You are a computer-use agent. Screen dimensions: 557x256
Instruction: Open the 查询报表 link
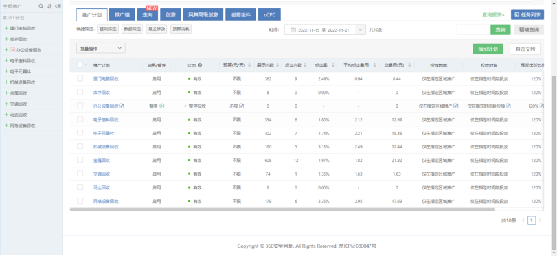pos(493,15)
